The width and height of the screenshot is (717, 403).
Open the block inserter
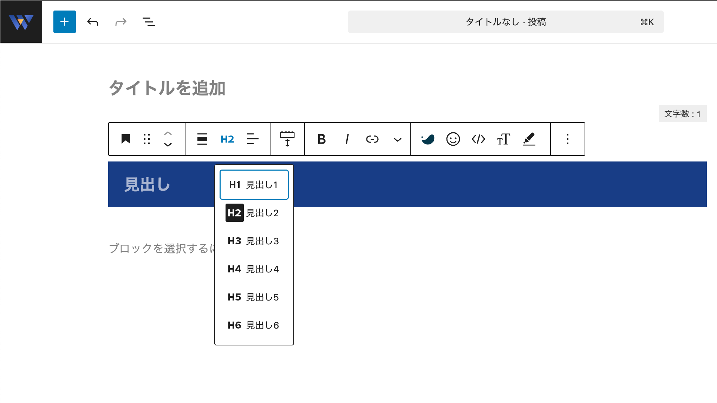[64, 21]
